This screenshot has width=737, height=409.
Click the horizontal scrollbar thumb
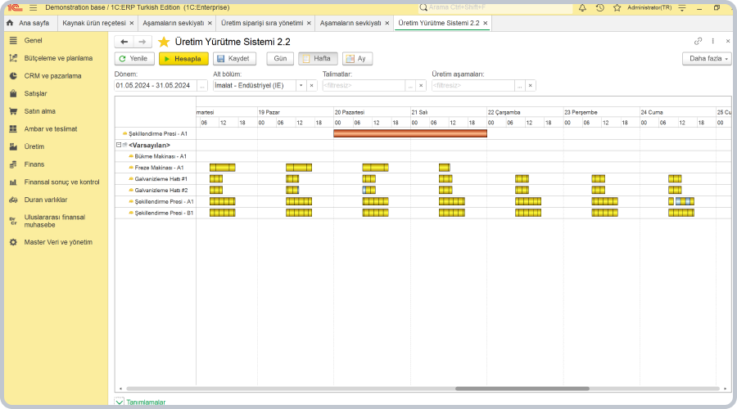coord(522,389)
